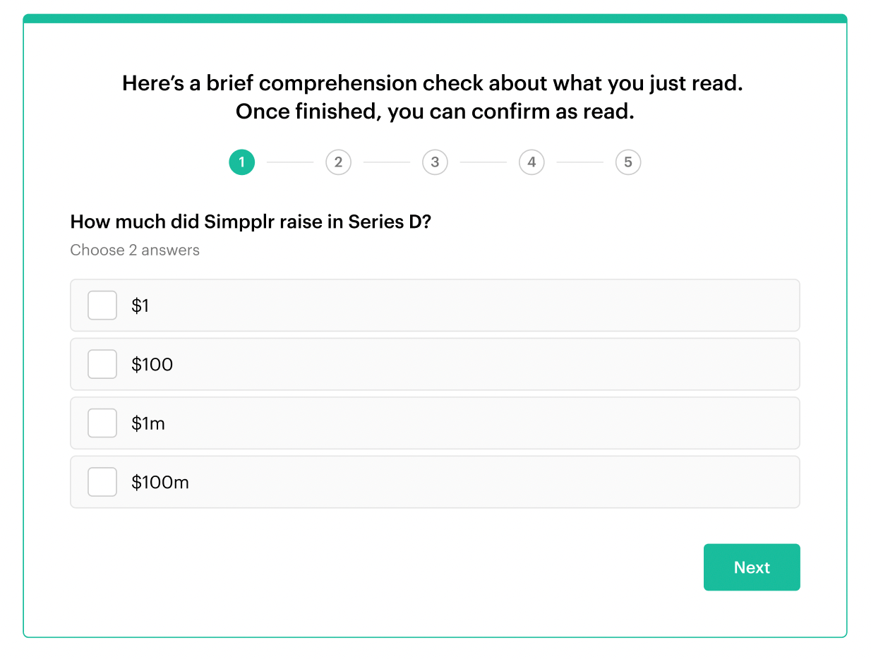Click the comprehension check title text
871x659 pixels.
[435, 97]
